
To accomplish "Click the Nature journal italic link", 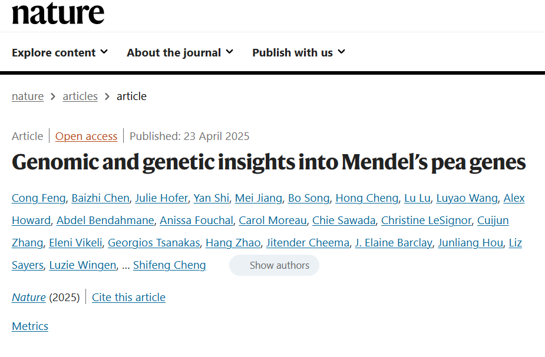I will (x=29, y=298).
